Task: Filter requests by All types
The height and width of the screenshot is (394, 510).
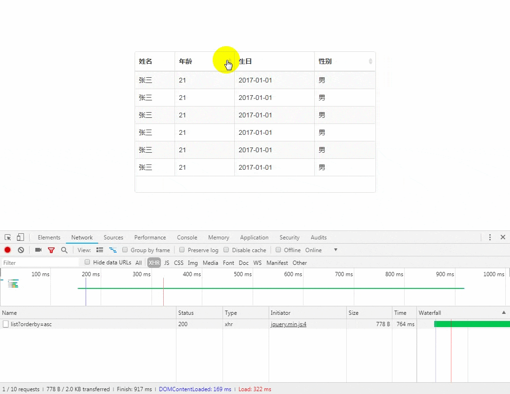Action: point(139,263)
